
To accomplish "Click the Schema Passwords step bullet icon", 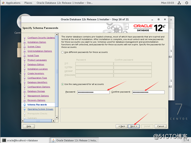I will pyautogui.click(x=24, y=105).
